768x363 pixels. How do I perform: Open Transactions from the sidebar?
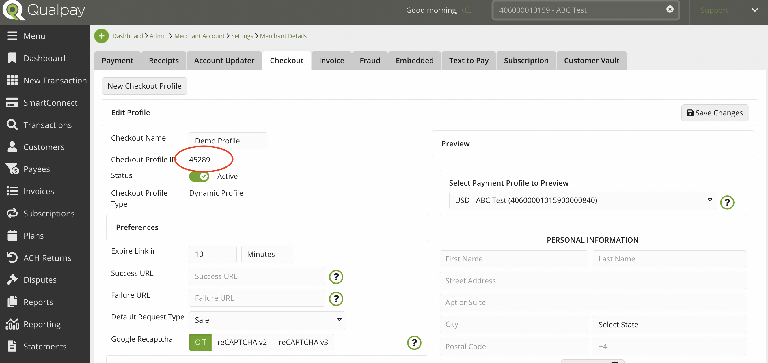pos(47,125)
